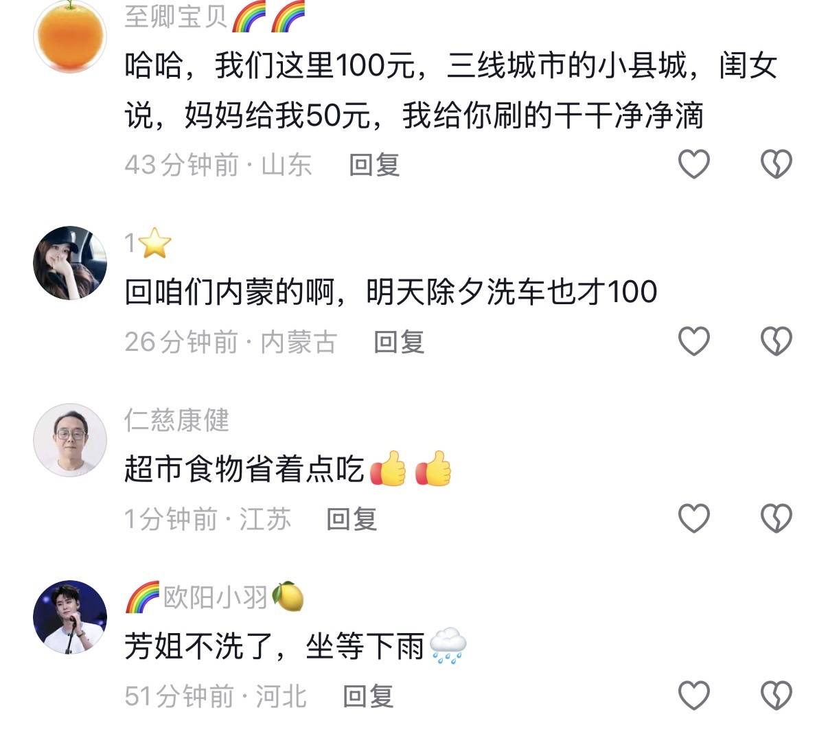Dislike the comment from 山东 user

(777, 164)
